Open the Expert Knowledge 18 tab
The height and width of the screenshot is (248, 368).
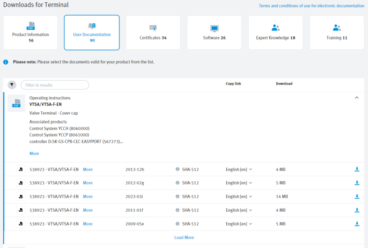(276, 33)
